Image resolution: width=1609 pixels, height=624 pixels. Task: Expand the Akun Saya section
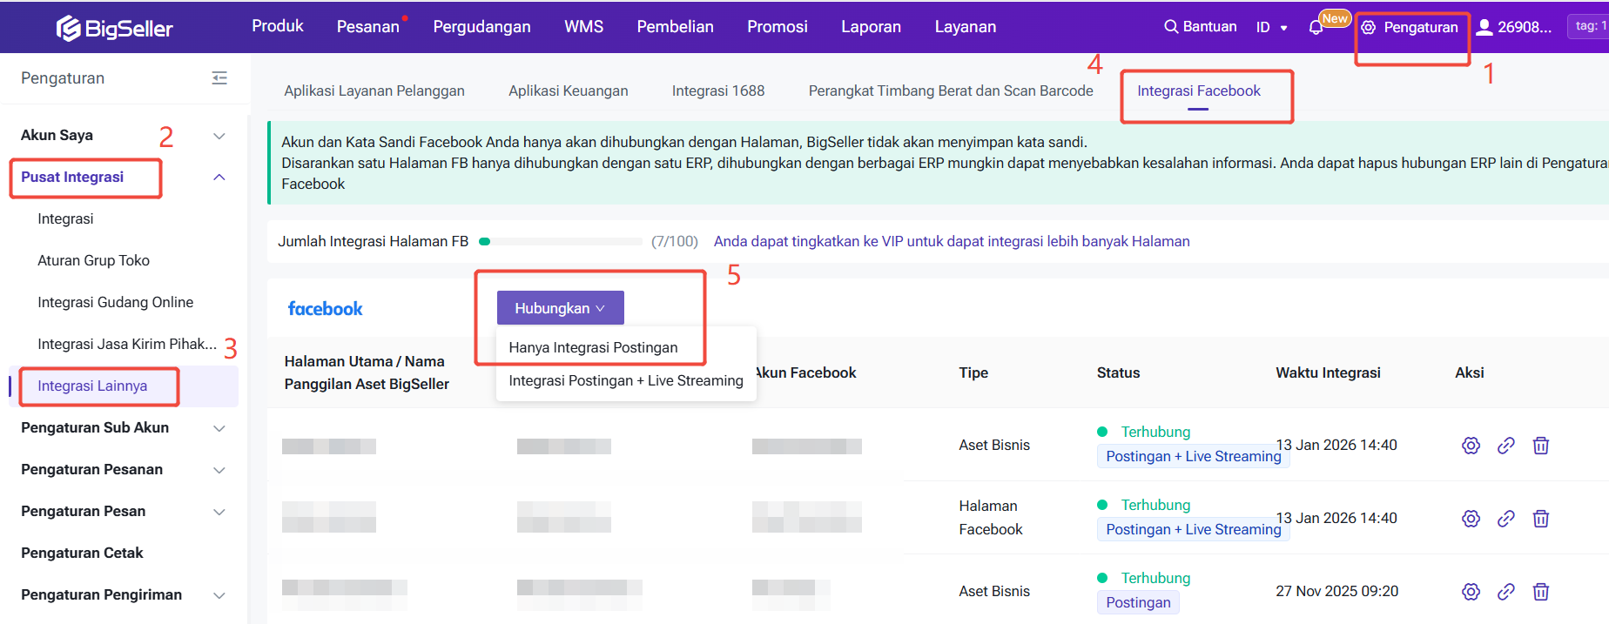[x=219, y=136]
